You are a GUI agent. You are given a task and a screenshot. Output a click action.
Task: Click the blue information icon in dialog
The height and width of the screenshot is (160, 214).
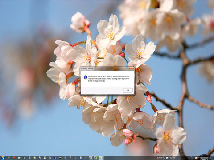pos(86,77)
